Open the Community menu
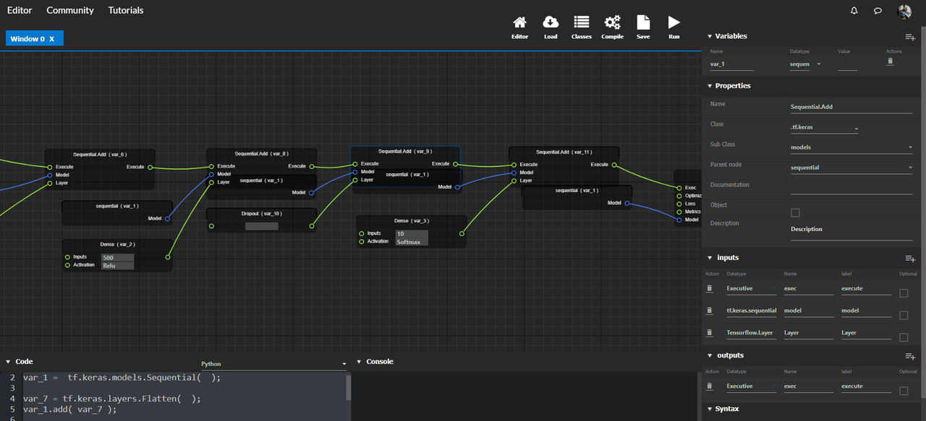The height and width of the screenshot is (421, 926). click(70, 10)
